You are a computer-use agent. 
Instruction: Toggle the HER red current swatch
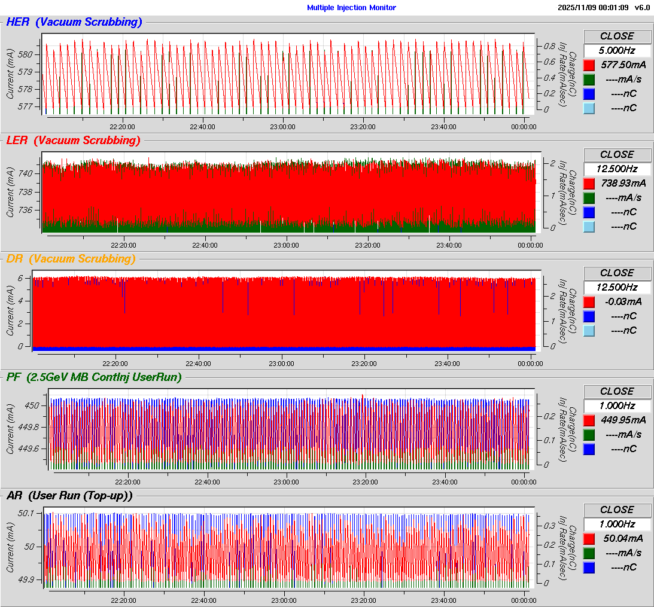589,65
